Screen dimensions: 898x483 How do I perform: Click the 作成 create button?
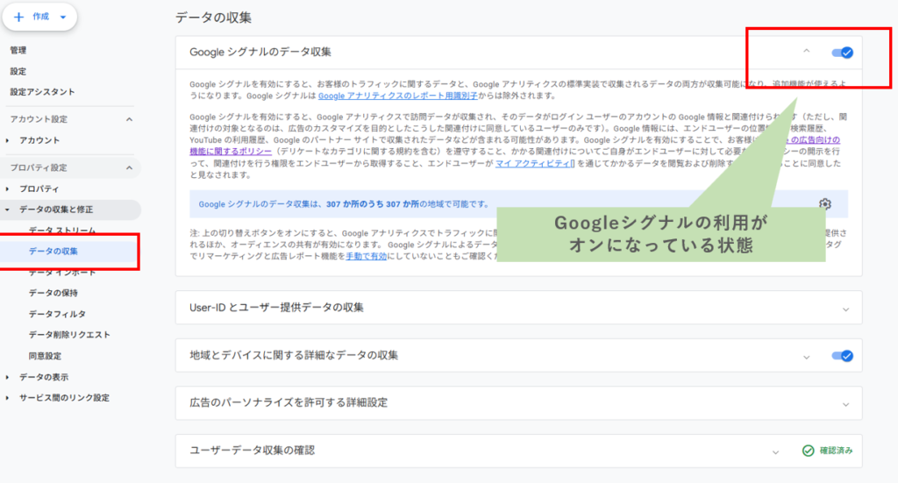pyautogui.click(x=39, y=17)
